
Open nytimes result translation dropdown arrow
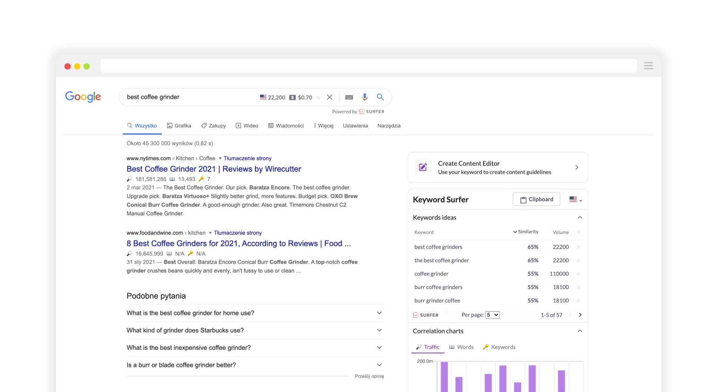click(x=220, y=158)
